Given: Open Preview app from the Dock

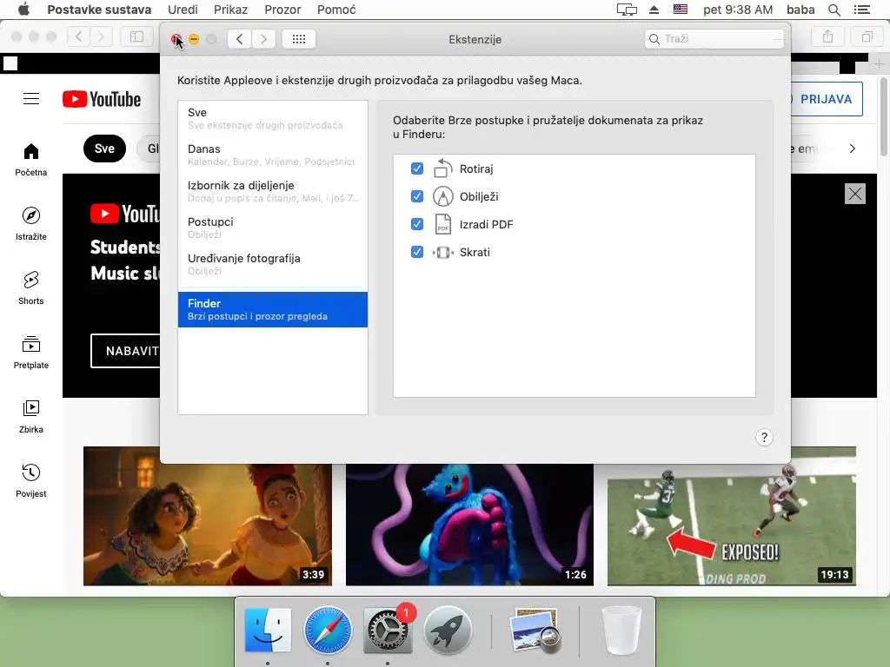Looking at the screenshot, I should click(535, 631).
